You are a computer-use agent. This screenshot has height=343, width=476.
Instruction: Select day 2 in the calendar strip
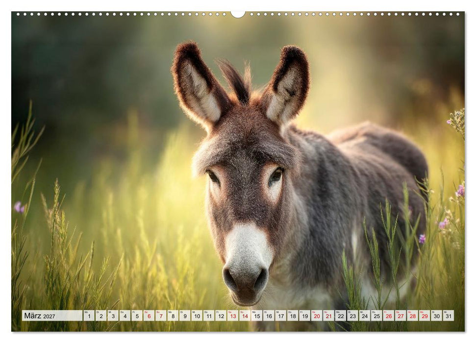tap(101, 316)
